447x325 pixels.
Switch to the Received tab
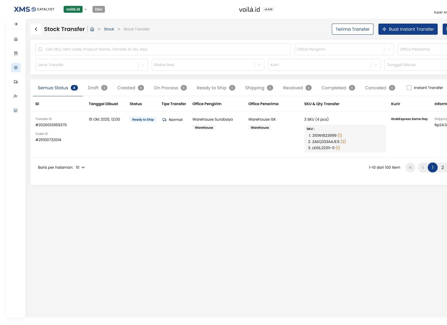coord(297,88)
